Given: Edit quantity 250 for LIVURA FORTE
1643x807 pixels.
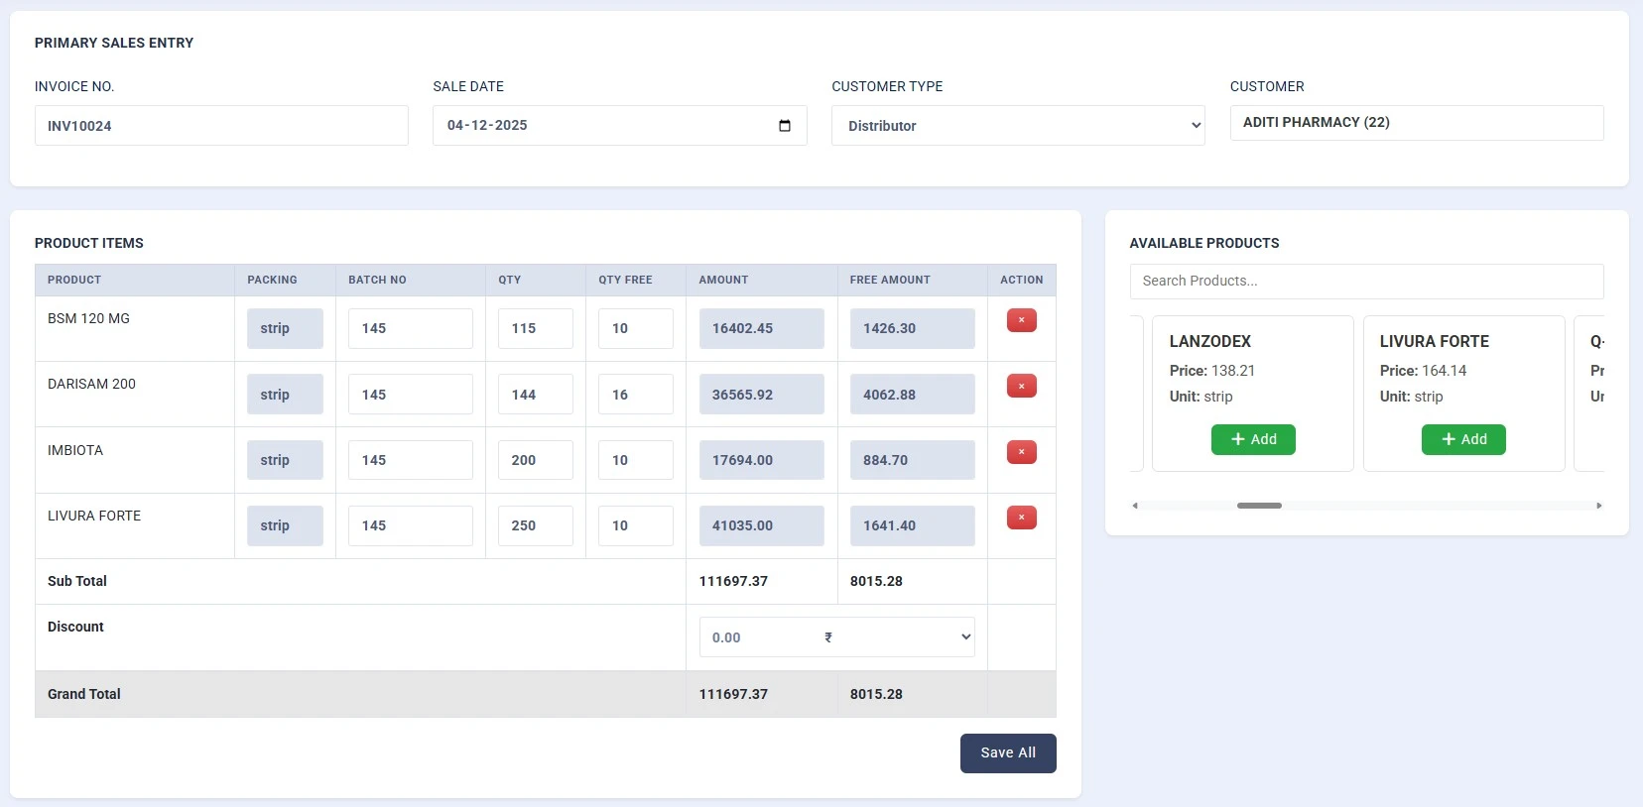Looking at the screenshot, I should pyautogui.click(x=535, y=525).
